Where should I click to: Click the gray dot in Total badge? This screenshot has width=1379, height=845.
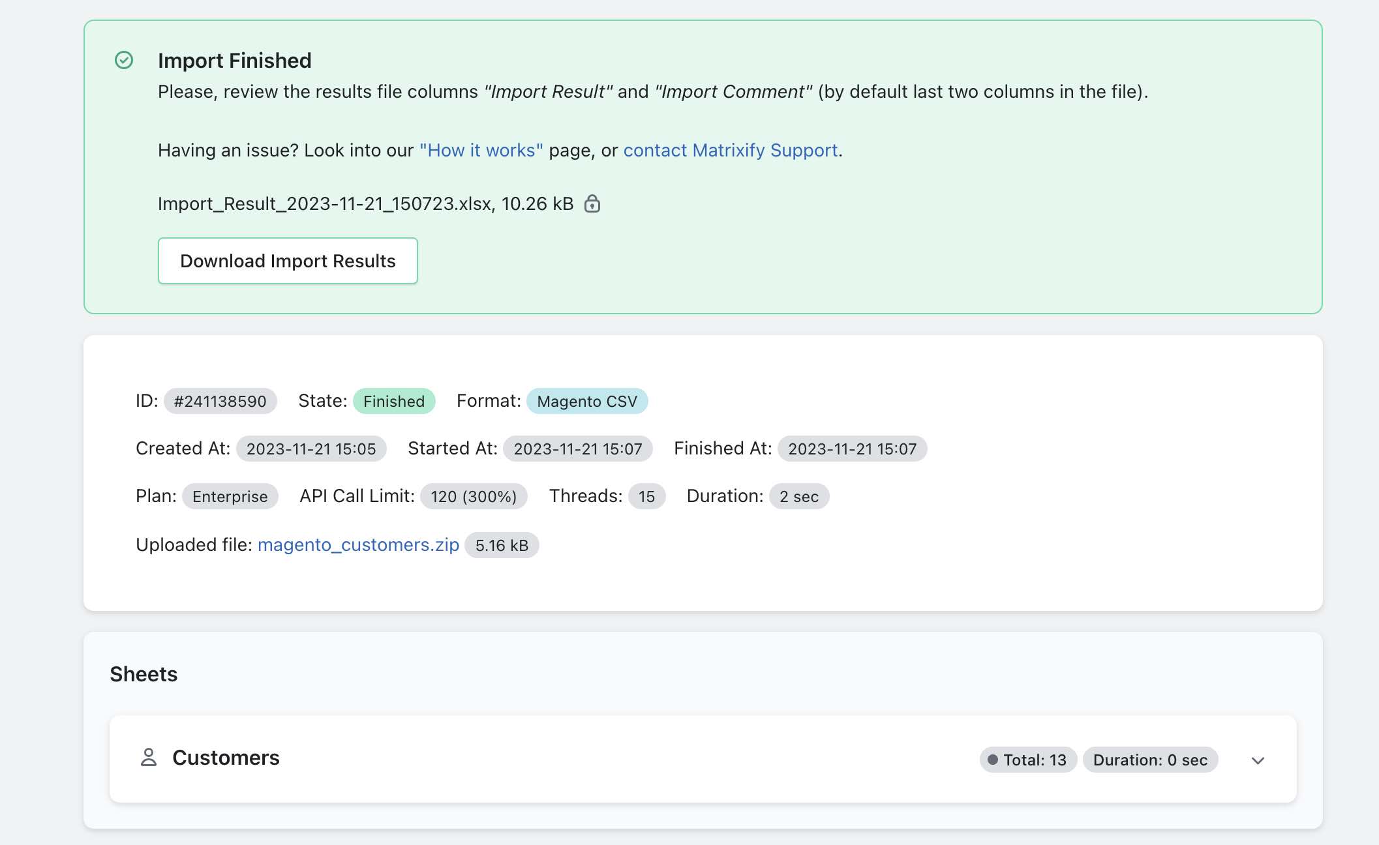[x=993, y=760]
